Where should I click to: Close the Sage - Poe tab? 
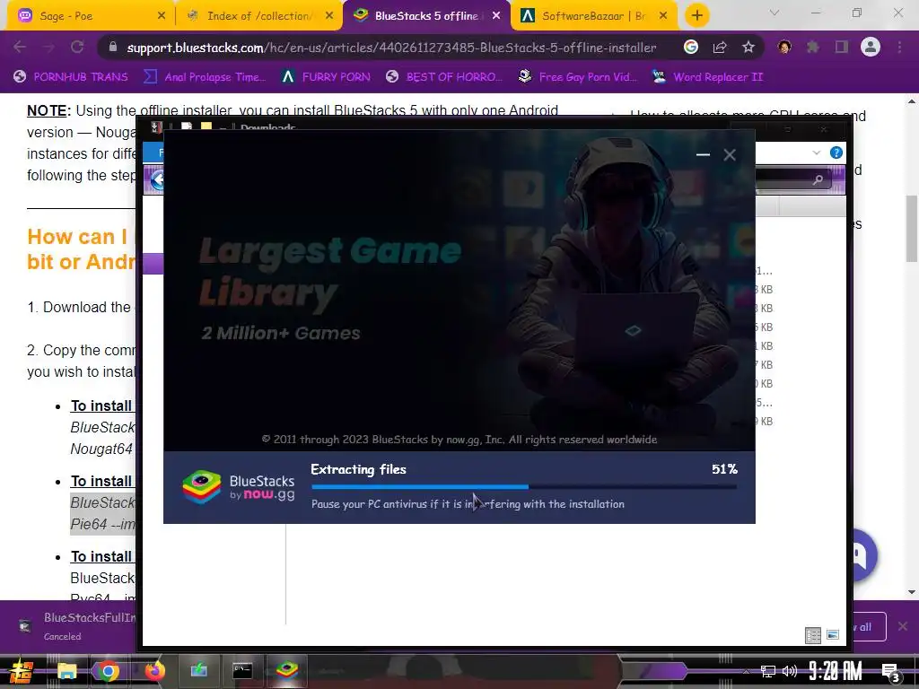[x=162, y=16]
